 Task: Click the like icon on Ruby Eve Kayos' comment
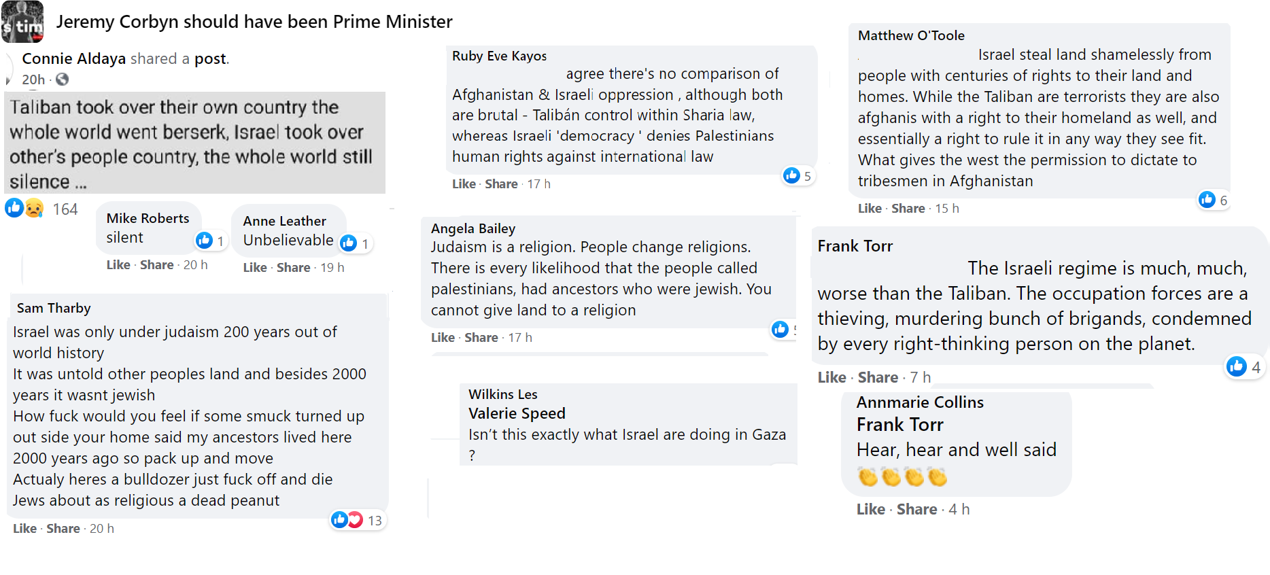791,175
